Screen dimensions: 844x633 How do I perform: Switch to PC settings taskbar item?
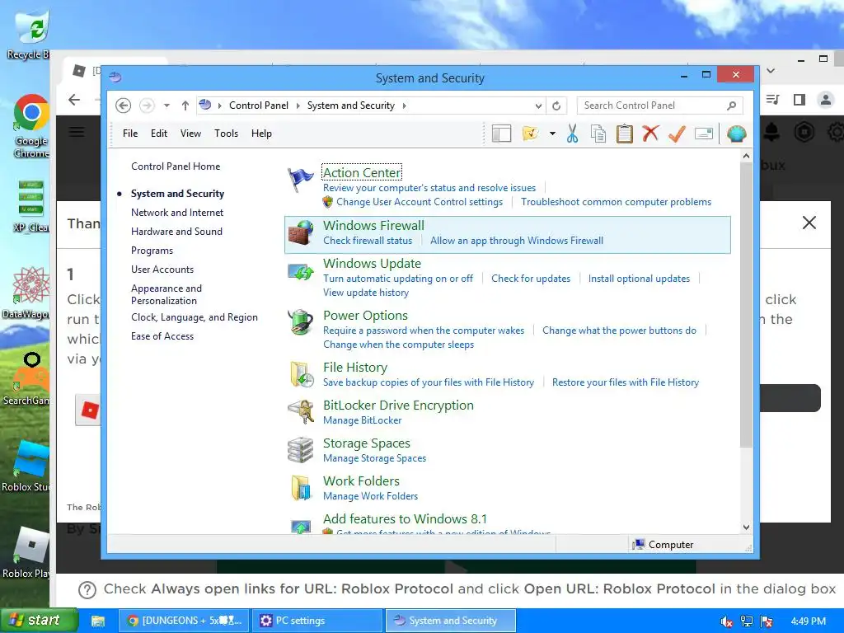317,621
